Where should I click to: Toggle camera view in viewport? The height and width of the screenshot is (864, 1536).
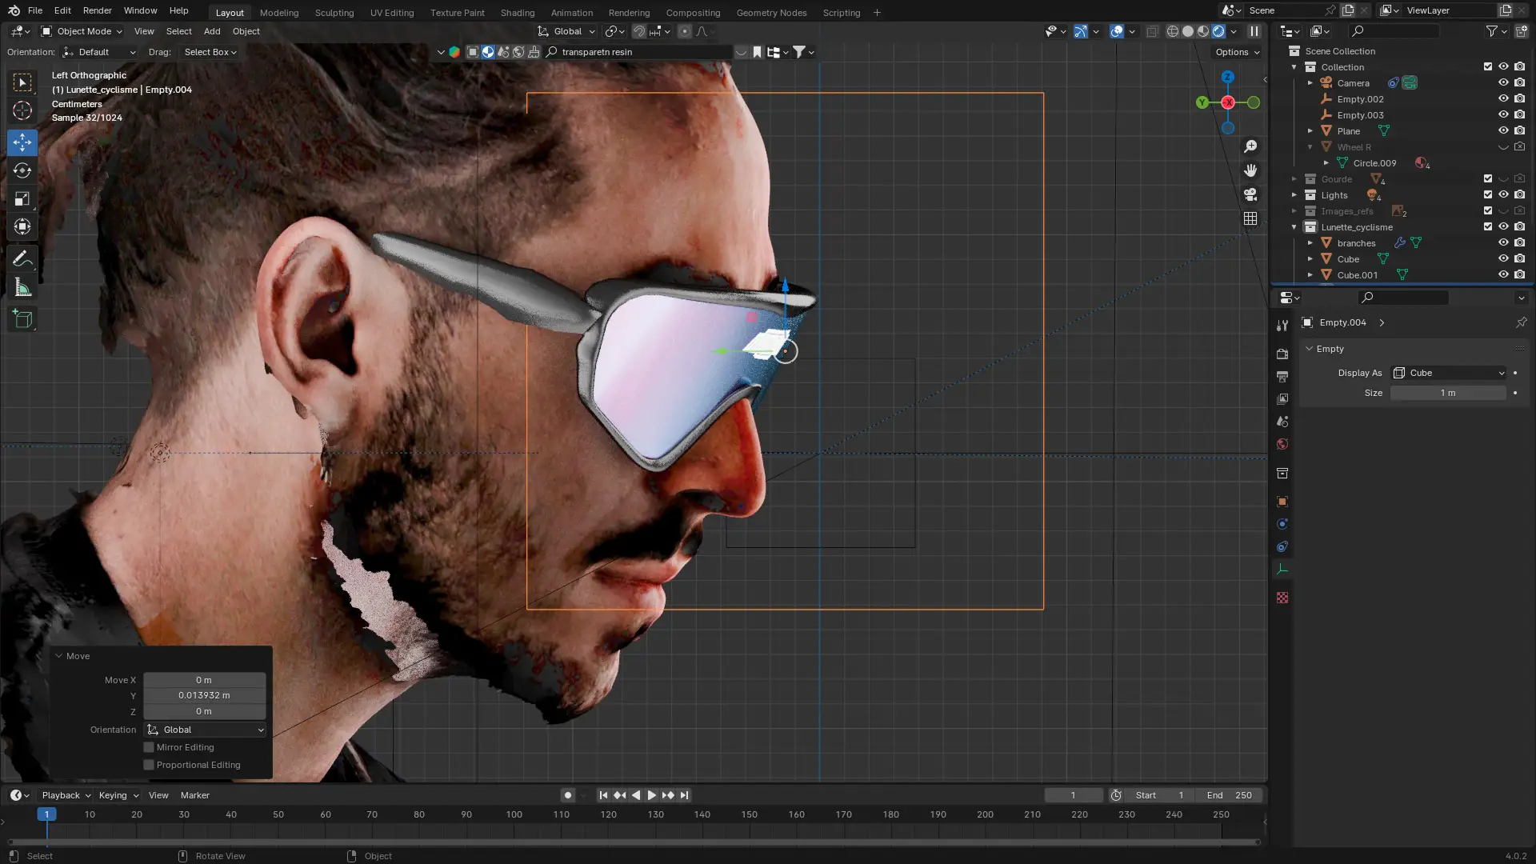[1250, 194]
